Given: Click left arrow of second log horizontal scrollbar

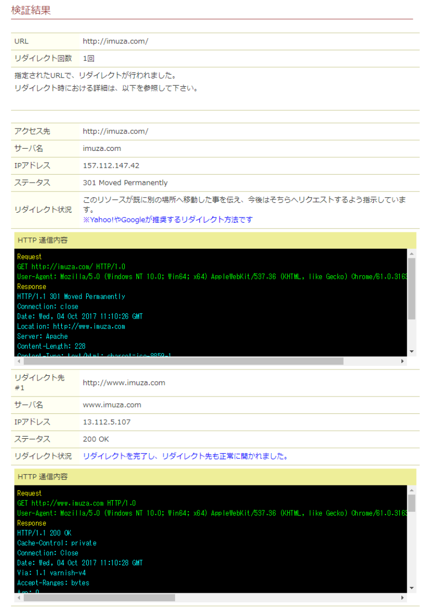Looking at the screenshot, I should [x=19, y=598].
